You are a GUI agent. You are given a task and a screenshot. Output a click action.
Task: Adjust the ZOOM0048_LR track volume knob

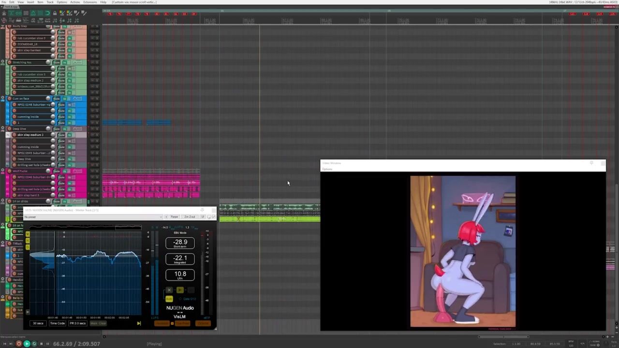coord(53,44)
